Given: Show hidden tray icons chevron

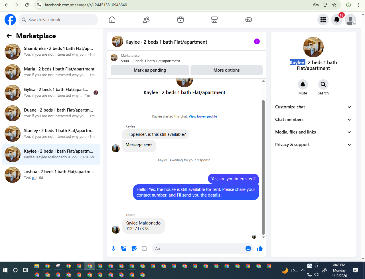Looking at the screenshot, I should 303,270.
